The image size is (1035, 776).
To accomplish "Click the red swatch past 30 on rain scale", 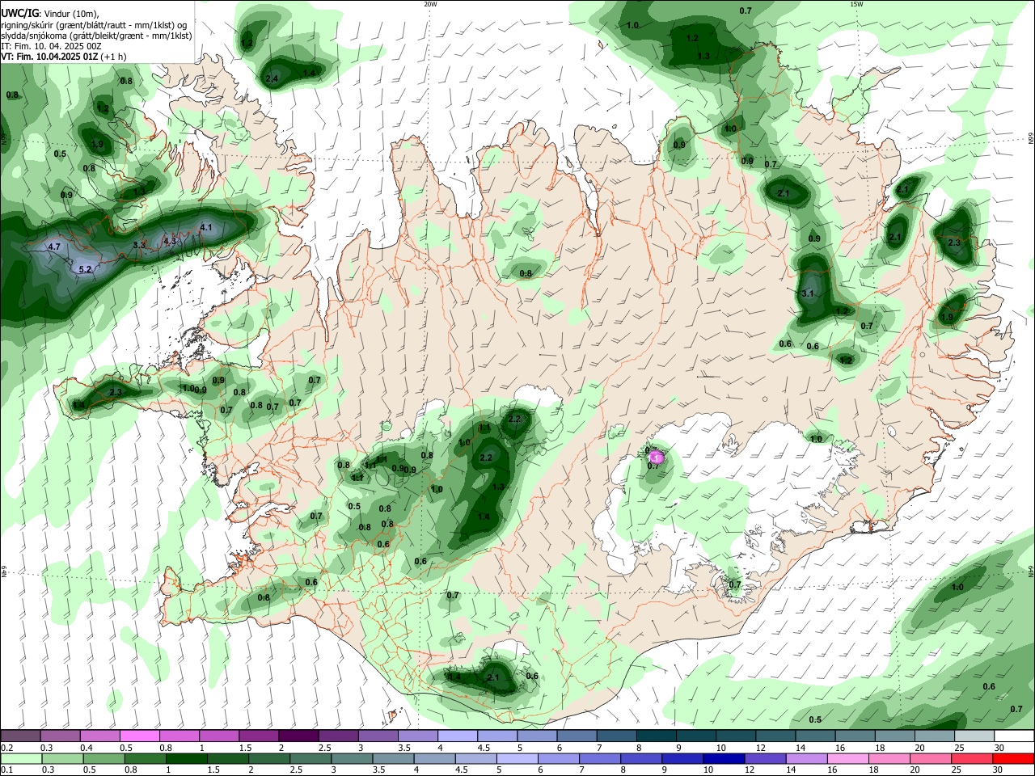I will (1014, 759).
